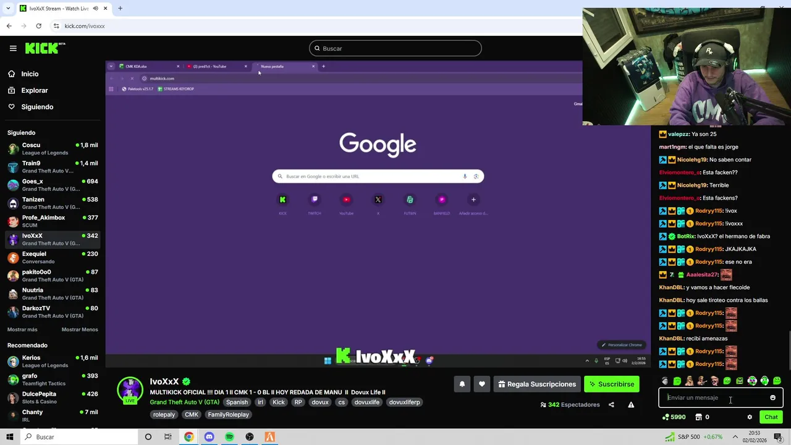Click the IvoXxX streamer avatar
The image size is (791, 445).
tap(130, 389)
